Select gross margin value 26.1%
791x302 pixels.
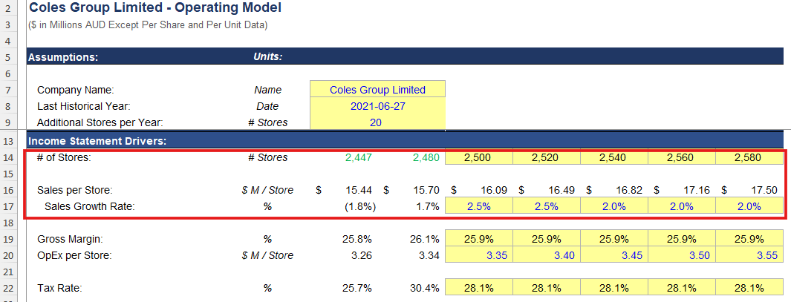click(x=425, y=239)
